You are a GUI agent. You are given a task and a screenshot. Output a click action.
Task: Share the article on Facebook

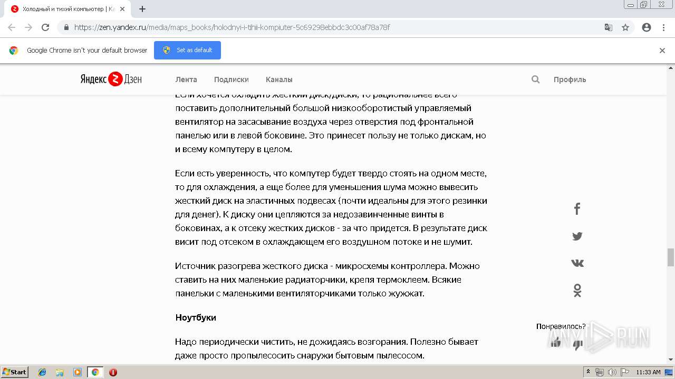coord(577,209)
